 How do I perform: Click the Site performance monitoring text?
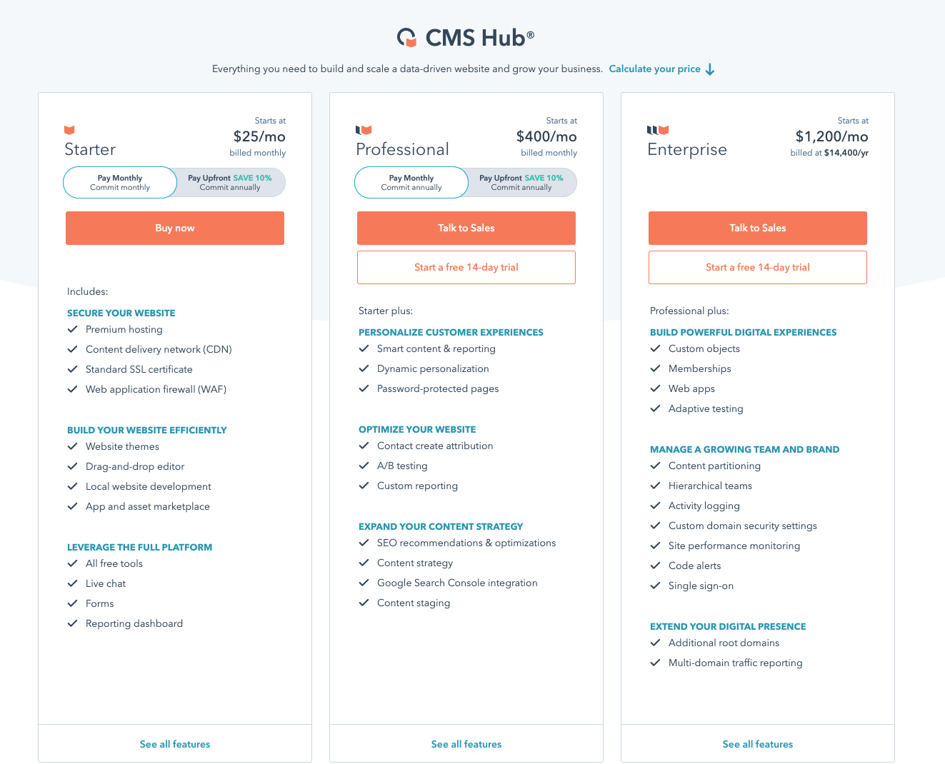pos(734,546)
